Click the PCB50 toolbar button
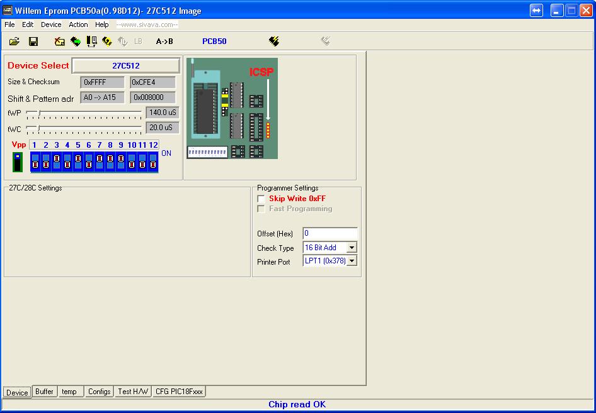Viewport: 596px width, 413px height. 214,41
